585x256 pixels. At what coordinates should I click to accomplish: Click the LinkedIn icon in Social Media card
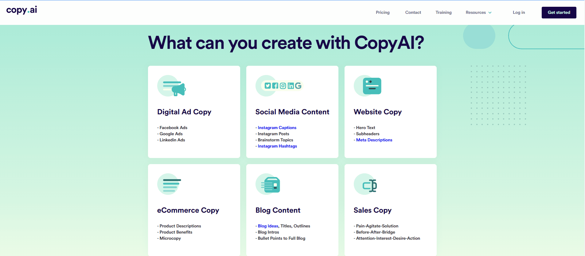[291, 86]
